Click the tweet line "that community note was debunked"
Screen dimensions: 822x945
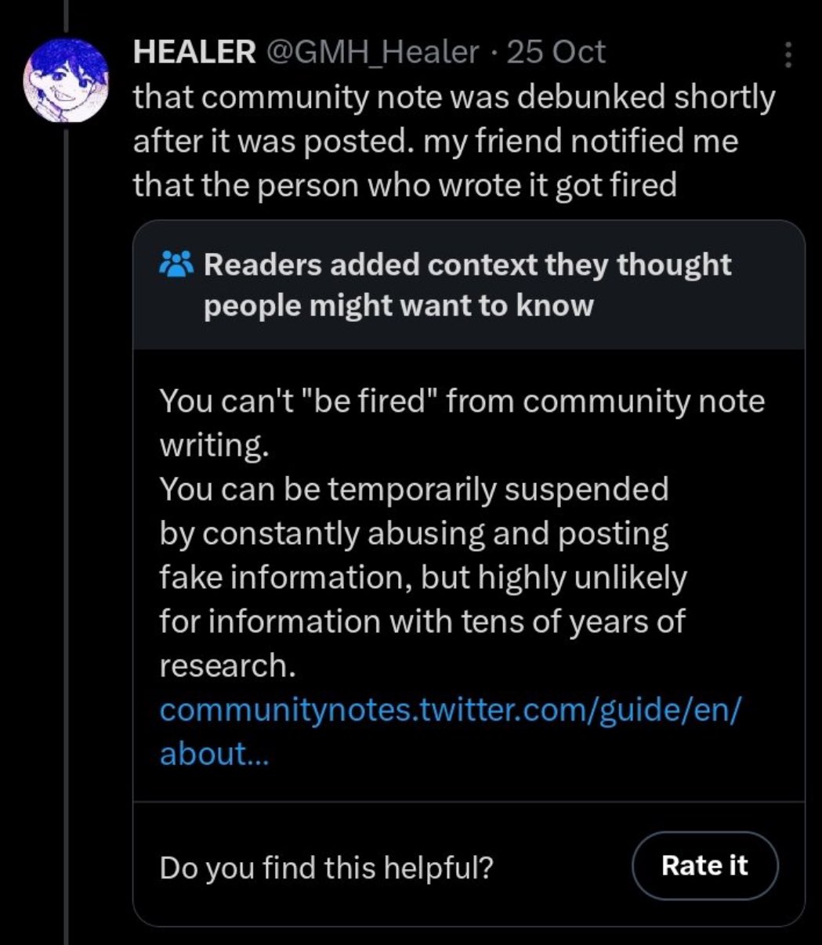click(x=454, y=99)
